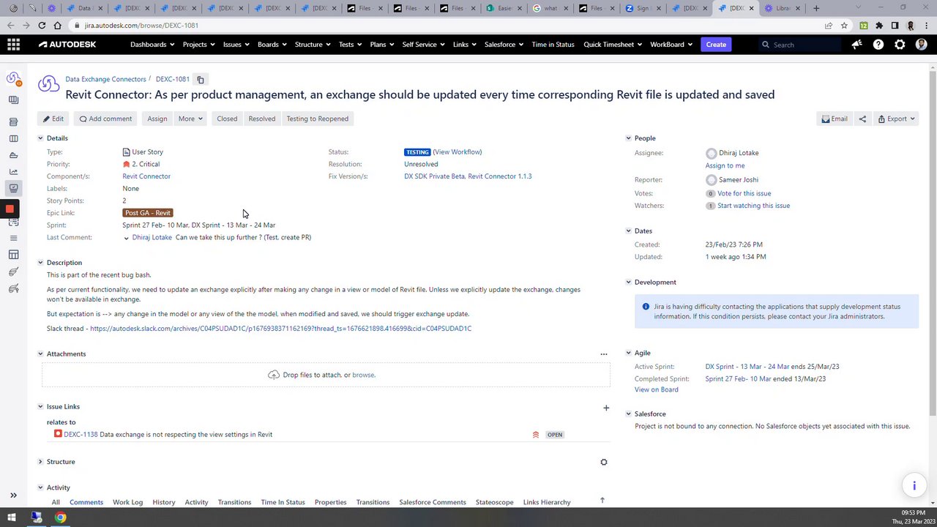Open the Projects dropdown menu
937x527 pixels.
[x=198, y=45]
